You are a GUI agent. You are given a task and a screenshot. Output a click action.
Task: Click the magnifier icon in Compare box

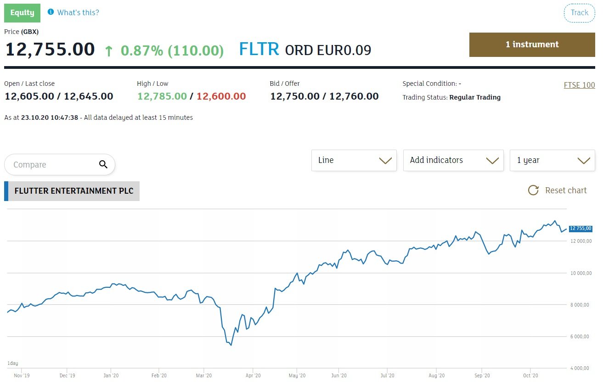pyautogui.click(x=103, y=165)
